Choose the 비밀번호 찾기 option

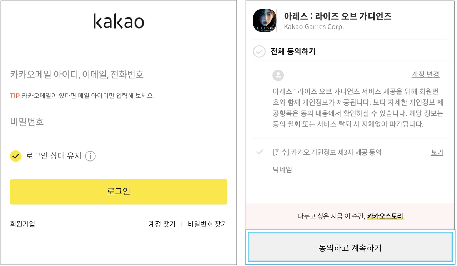click(206, 224)
